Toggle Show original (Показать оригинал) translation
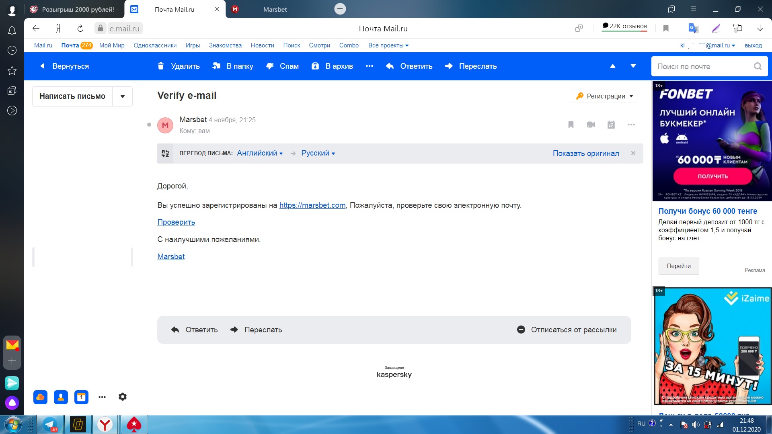This screenshot has width=772, height=434. coord(585,153)
